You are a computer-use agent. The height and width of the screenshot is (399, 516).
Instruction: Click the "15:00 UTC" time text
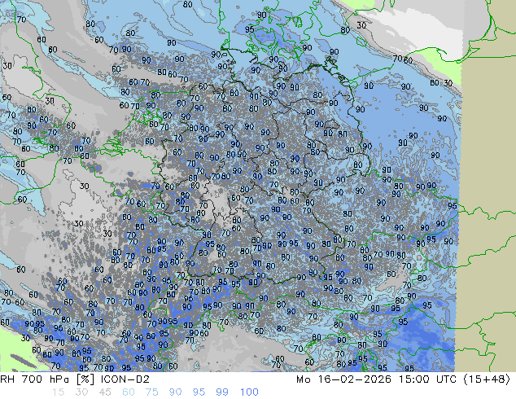(428, 379)
